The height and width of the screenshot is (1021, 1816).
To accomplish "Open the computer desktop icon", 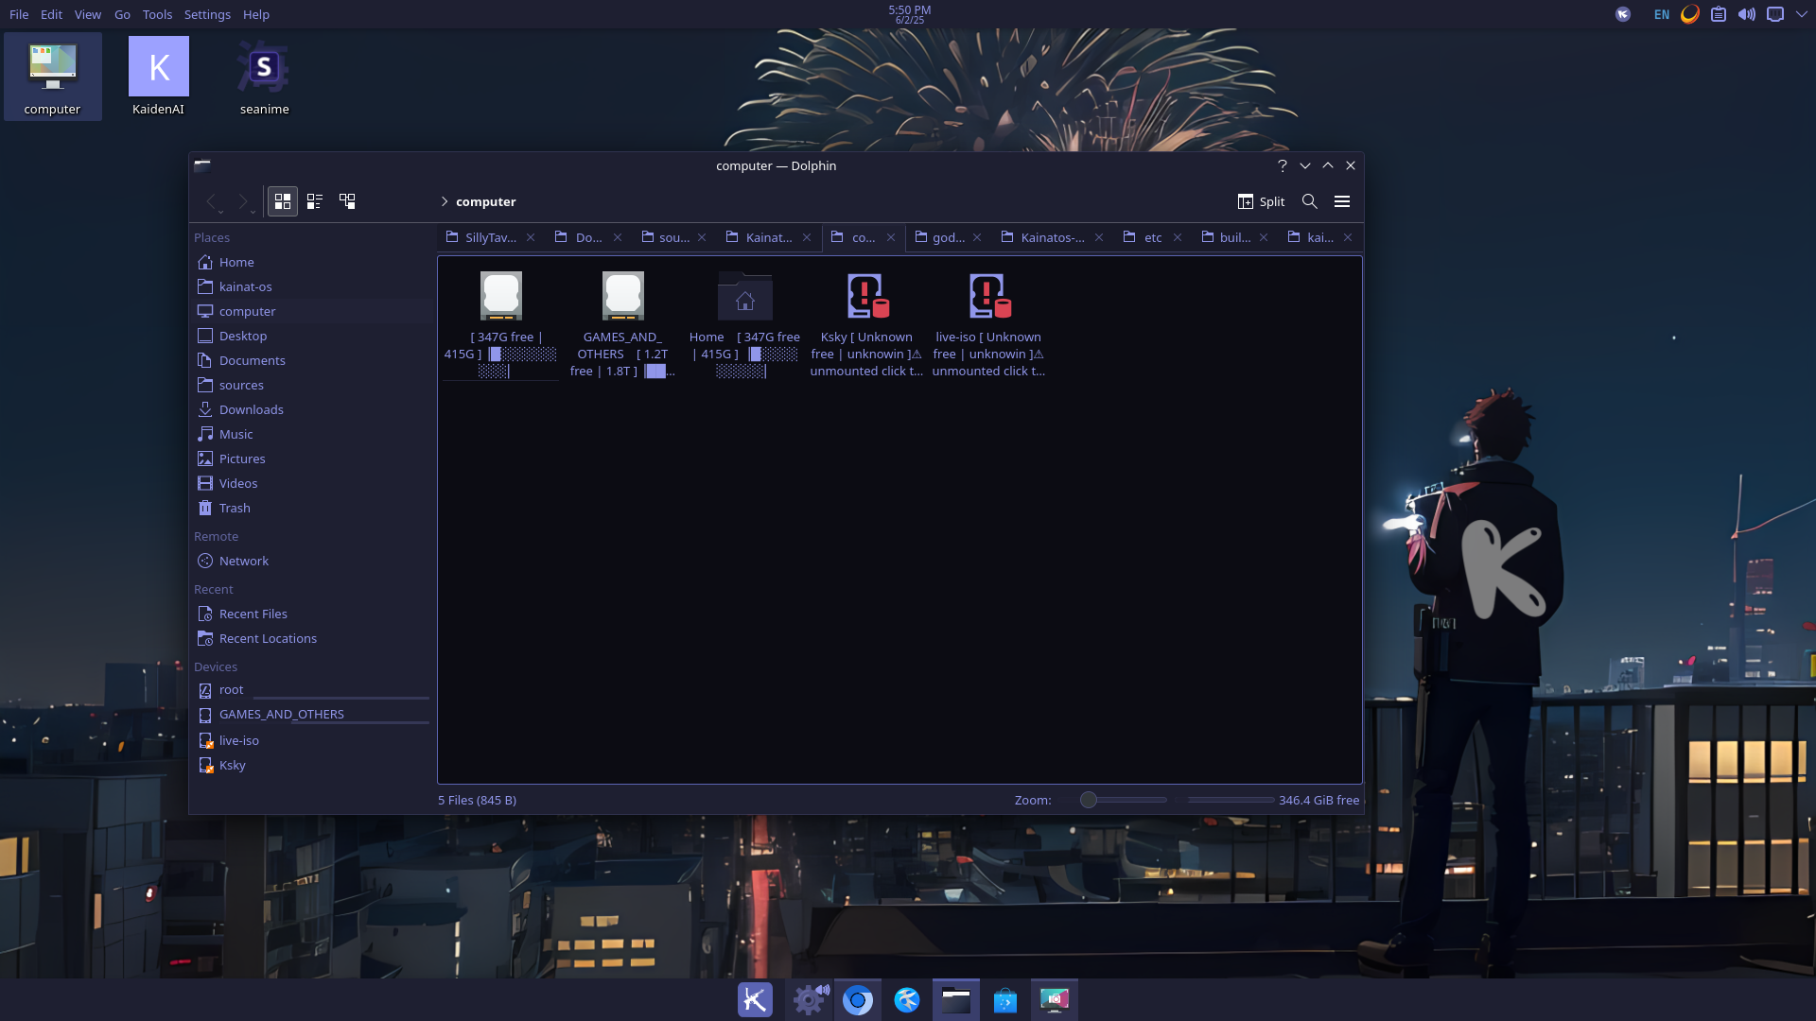I will click(52, 77).
